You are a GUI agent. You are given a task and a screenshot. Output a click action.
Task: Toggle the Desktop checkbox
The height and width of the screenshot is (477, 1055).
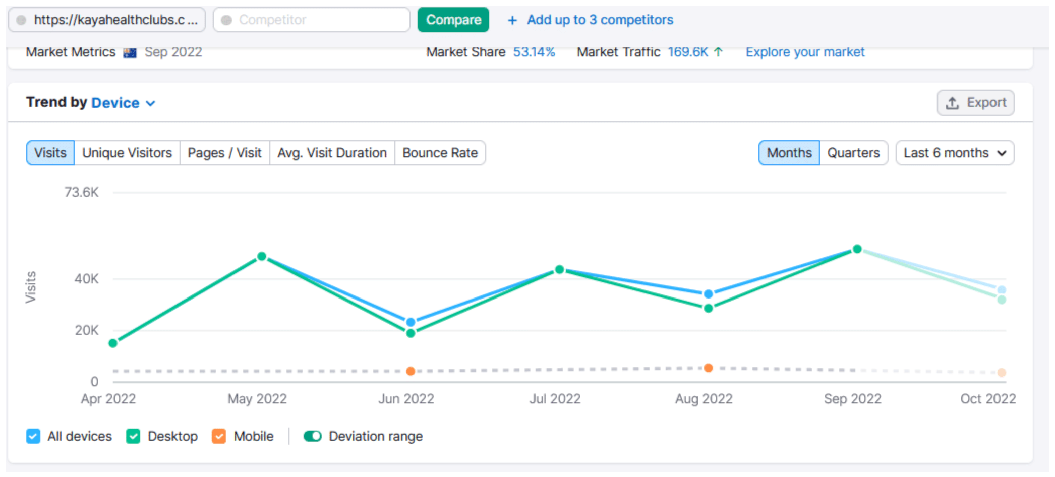pos(133,436)
